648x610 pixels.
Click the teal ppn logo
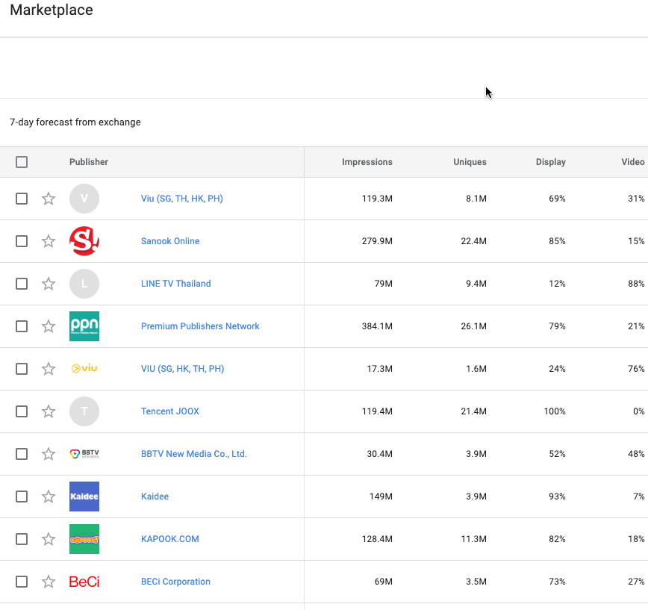[x=84, y=326]
